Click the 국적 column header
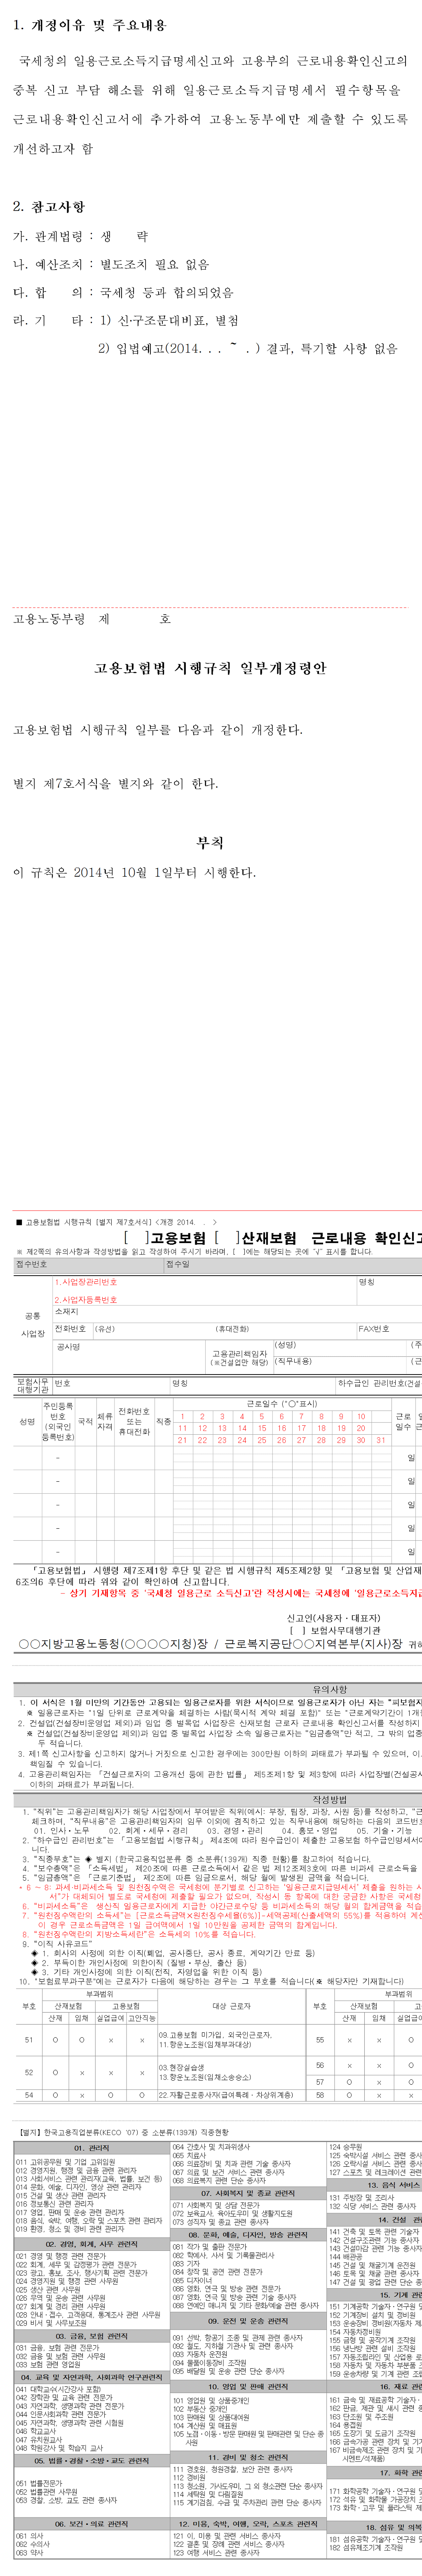422x2576 pixels. (85, 1421)
